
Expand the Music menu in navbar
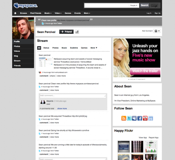click(48, 13)
